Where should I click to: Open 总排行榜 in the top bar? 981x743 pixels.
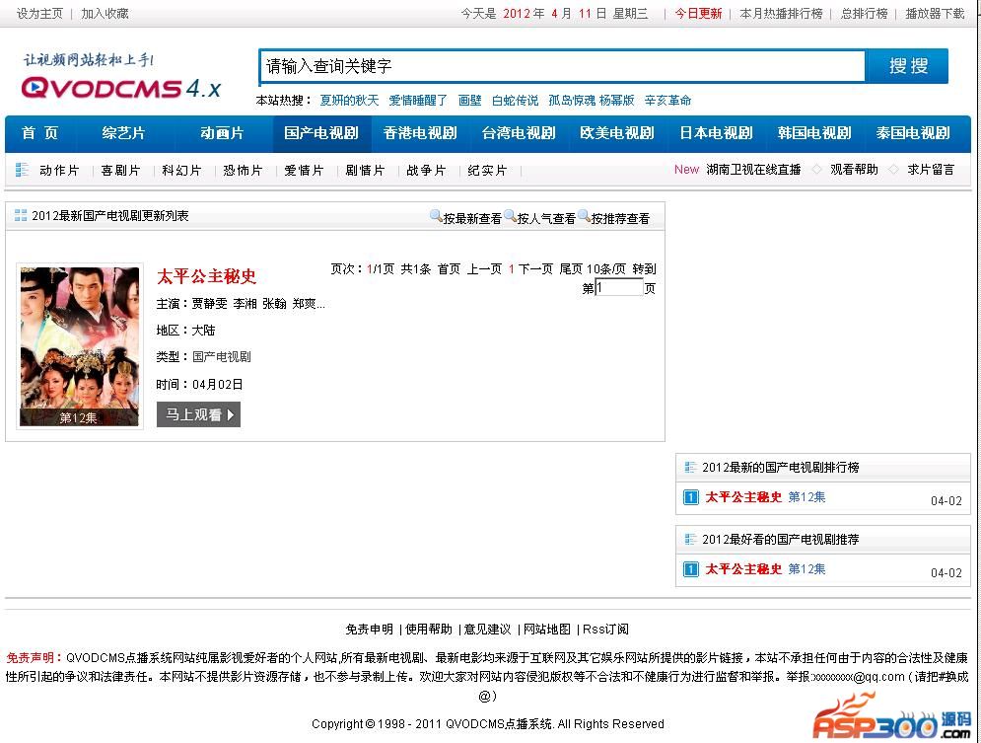tap(864, 14)
